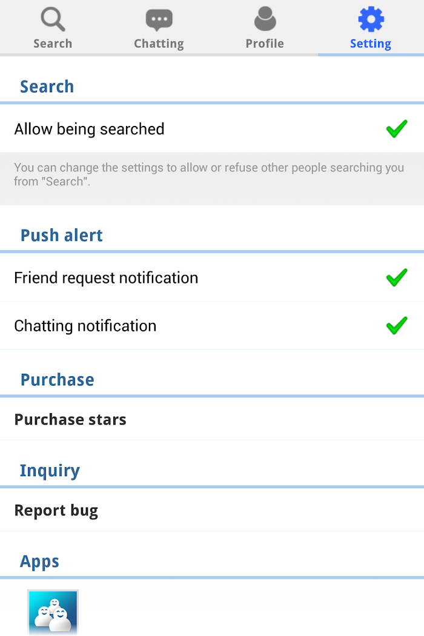
Task: Open the friends app icon under Apps
Action: [53, 612]
